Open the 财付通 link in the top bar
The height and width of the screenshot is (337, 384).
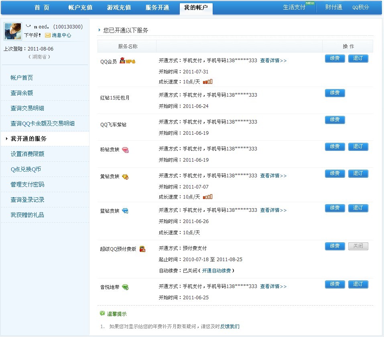[334, 7]
